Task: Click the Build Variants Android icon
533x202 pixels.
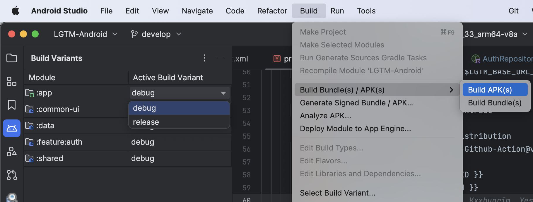Action: 12,128
